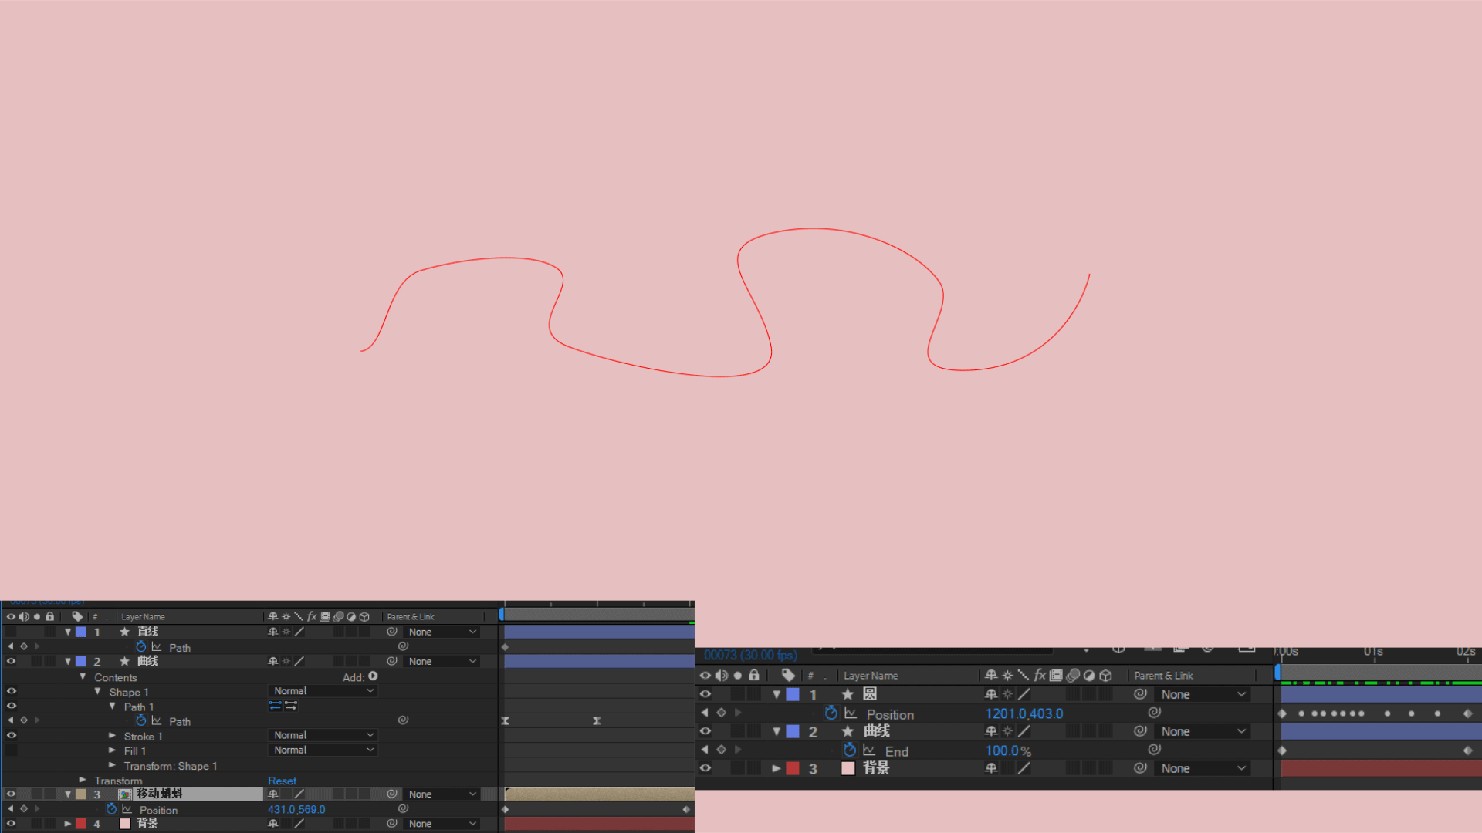Toggle collapse transformations switch on 直线 layer
The height and width of the screenshot is (833, 1482).
286,632
